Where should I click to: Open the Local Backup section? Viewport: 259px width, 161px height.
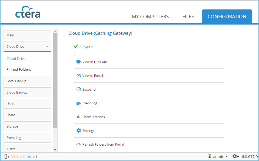[27, 81]
